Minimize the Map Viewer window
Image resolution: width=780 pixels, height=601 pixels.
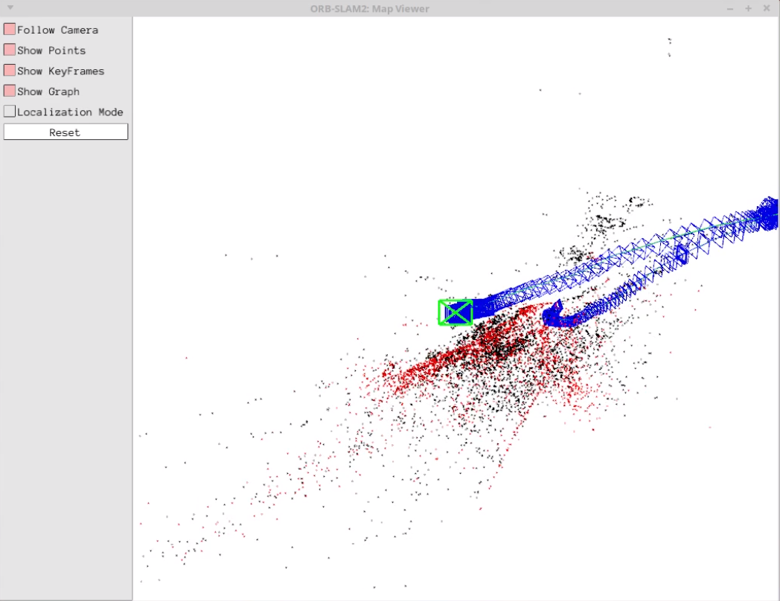coord(729,8)
